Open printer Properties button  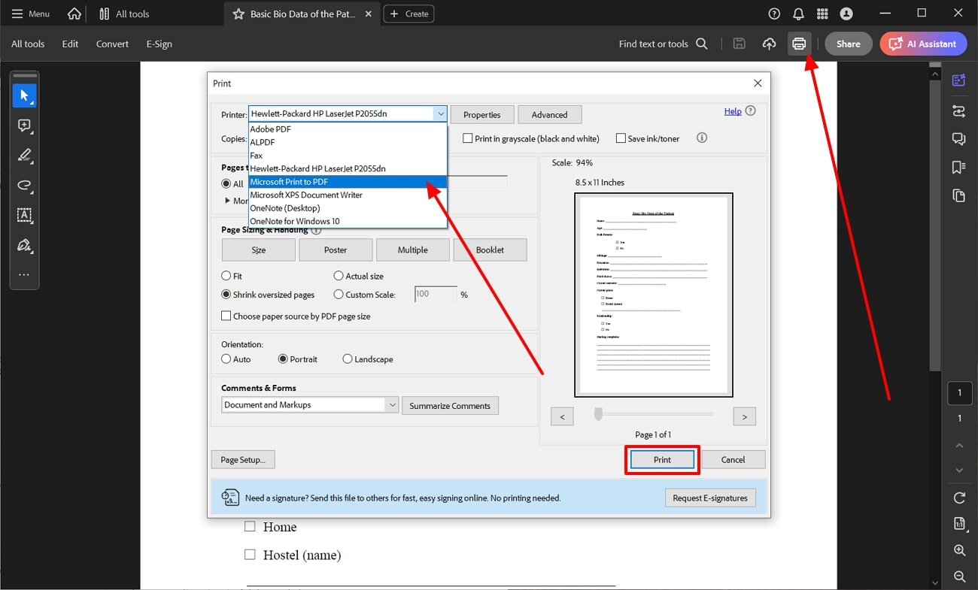point(482,114)
